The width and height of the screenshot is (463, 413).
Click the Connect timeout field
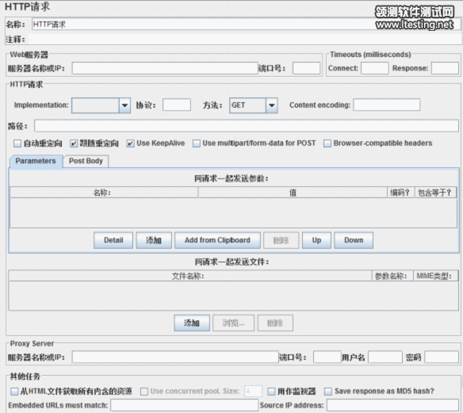tap(375, 68)
